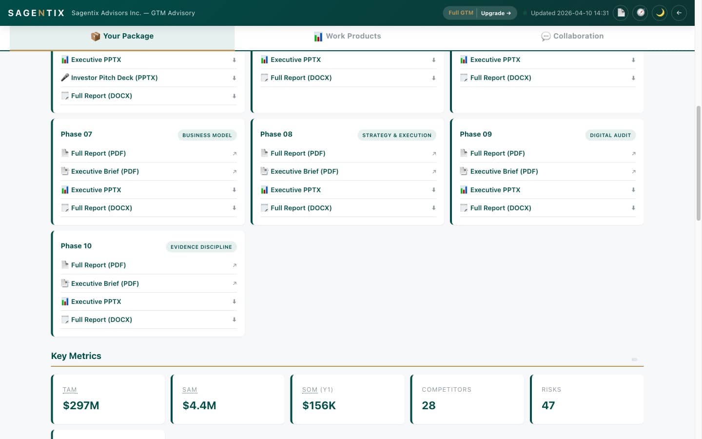Click the DIGITAL AUDIT tag on Phase 09
The width and height of the screenshot is (702, 439).
tap(610, 135)
